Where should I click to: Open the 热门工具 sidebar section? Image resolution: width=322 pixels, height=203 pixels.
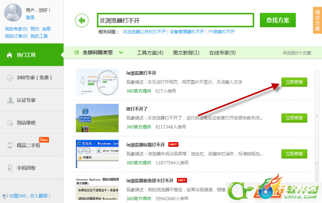32,55
